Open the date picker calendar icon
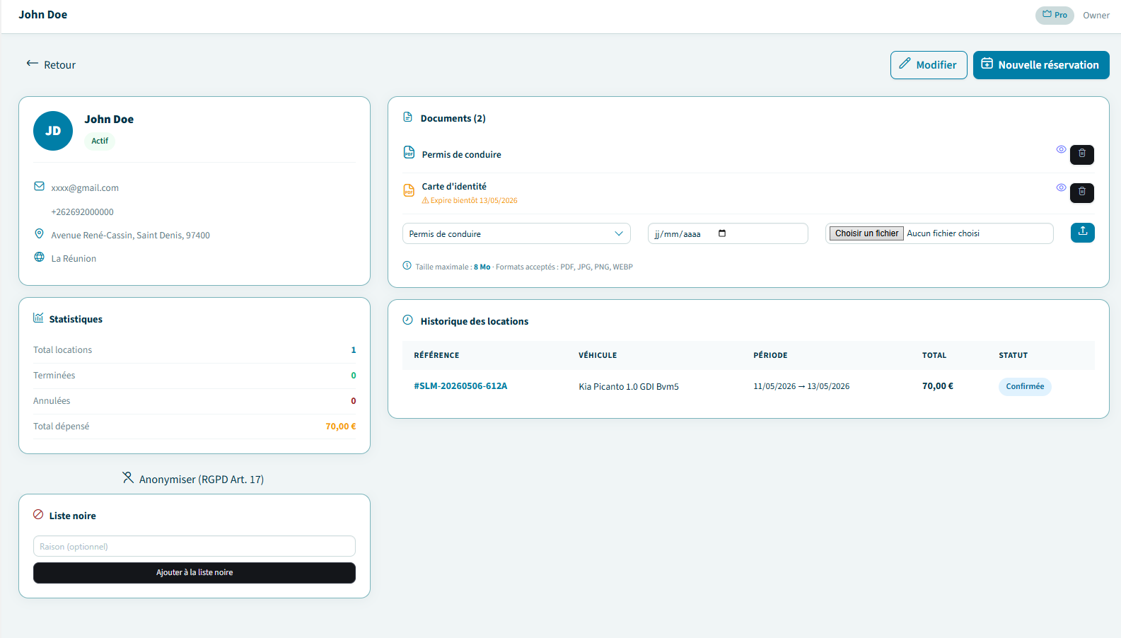The height and width of the screenshot is (638, 1121). (722, 233)
